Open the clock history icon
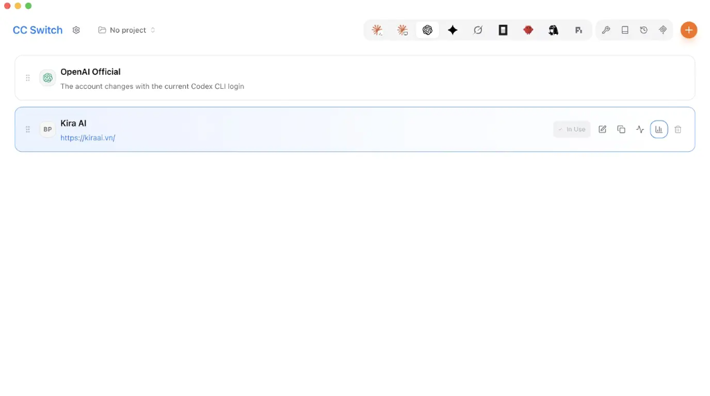The height and width of the screenshot is (396, 710). (x=644, y=30)
